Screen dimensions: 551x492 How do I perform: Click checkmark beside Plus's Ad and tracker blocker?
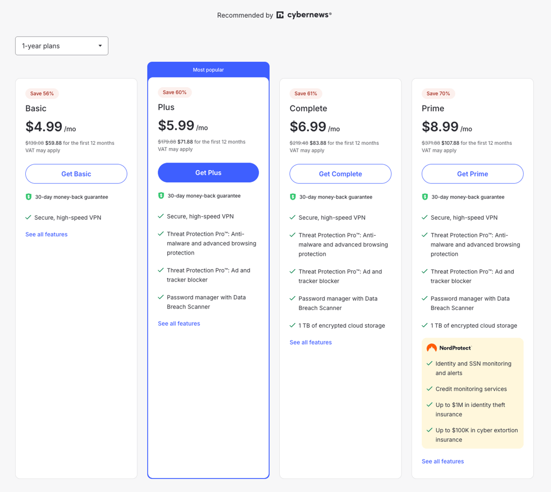160,270
